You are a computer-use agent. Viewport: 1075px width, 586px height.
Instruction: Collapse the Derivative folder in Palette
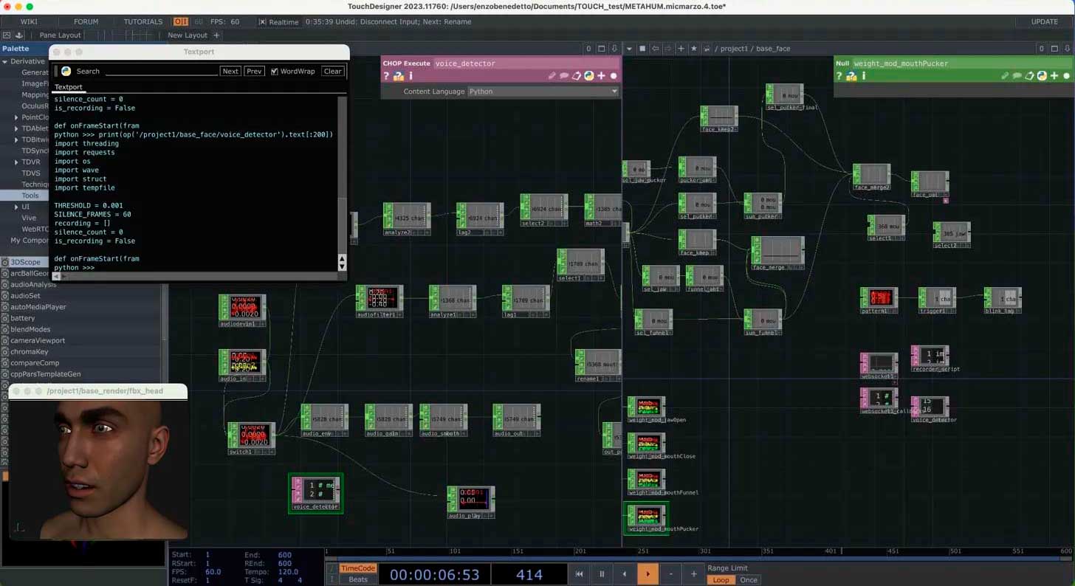pyautogui.click(x=4, y=62)
